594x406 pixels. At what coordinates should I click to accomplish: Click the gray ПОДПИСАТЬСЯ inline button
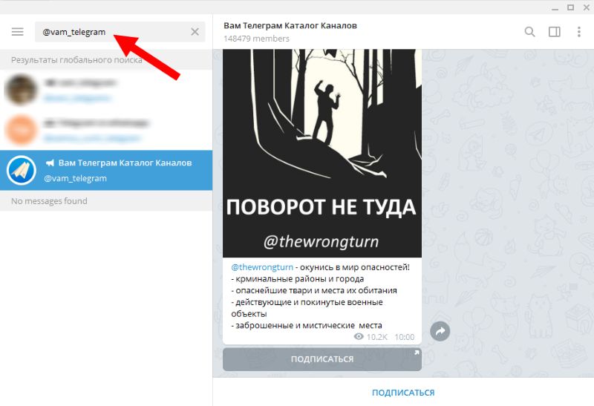(x=322, y=359)
